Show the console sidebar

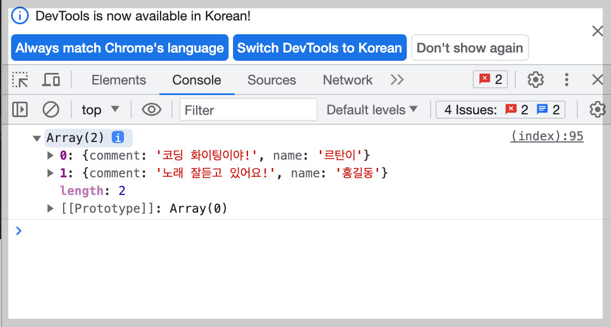pyautogui.click(x=20, y=110)
